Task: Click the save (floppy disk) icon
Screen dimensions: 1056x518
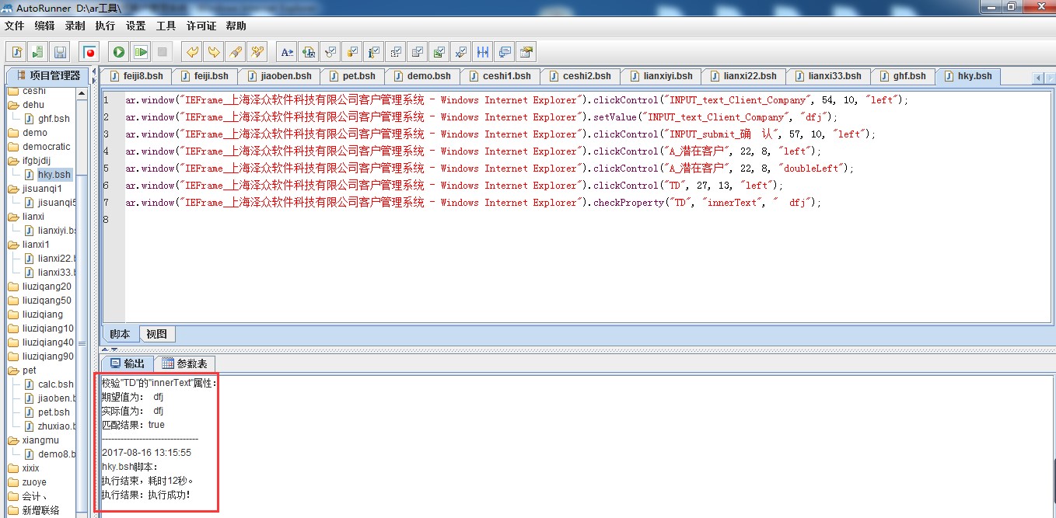Action: [x=60, y=52]
